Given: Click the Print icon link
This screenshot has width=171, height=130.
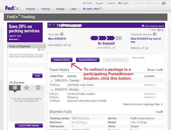Looking at the screenshot, I should point(152,30).
